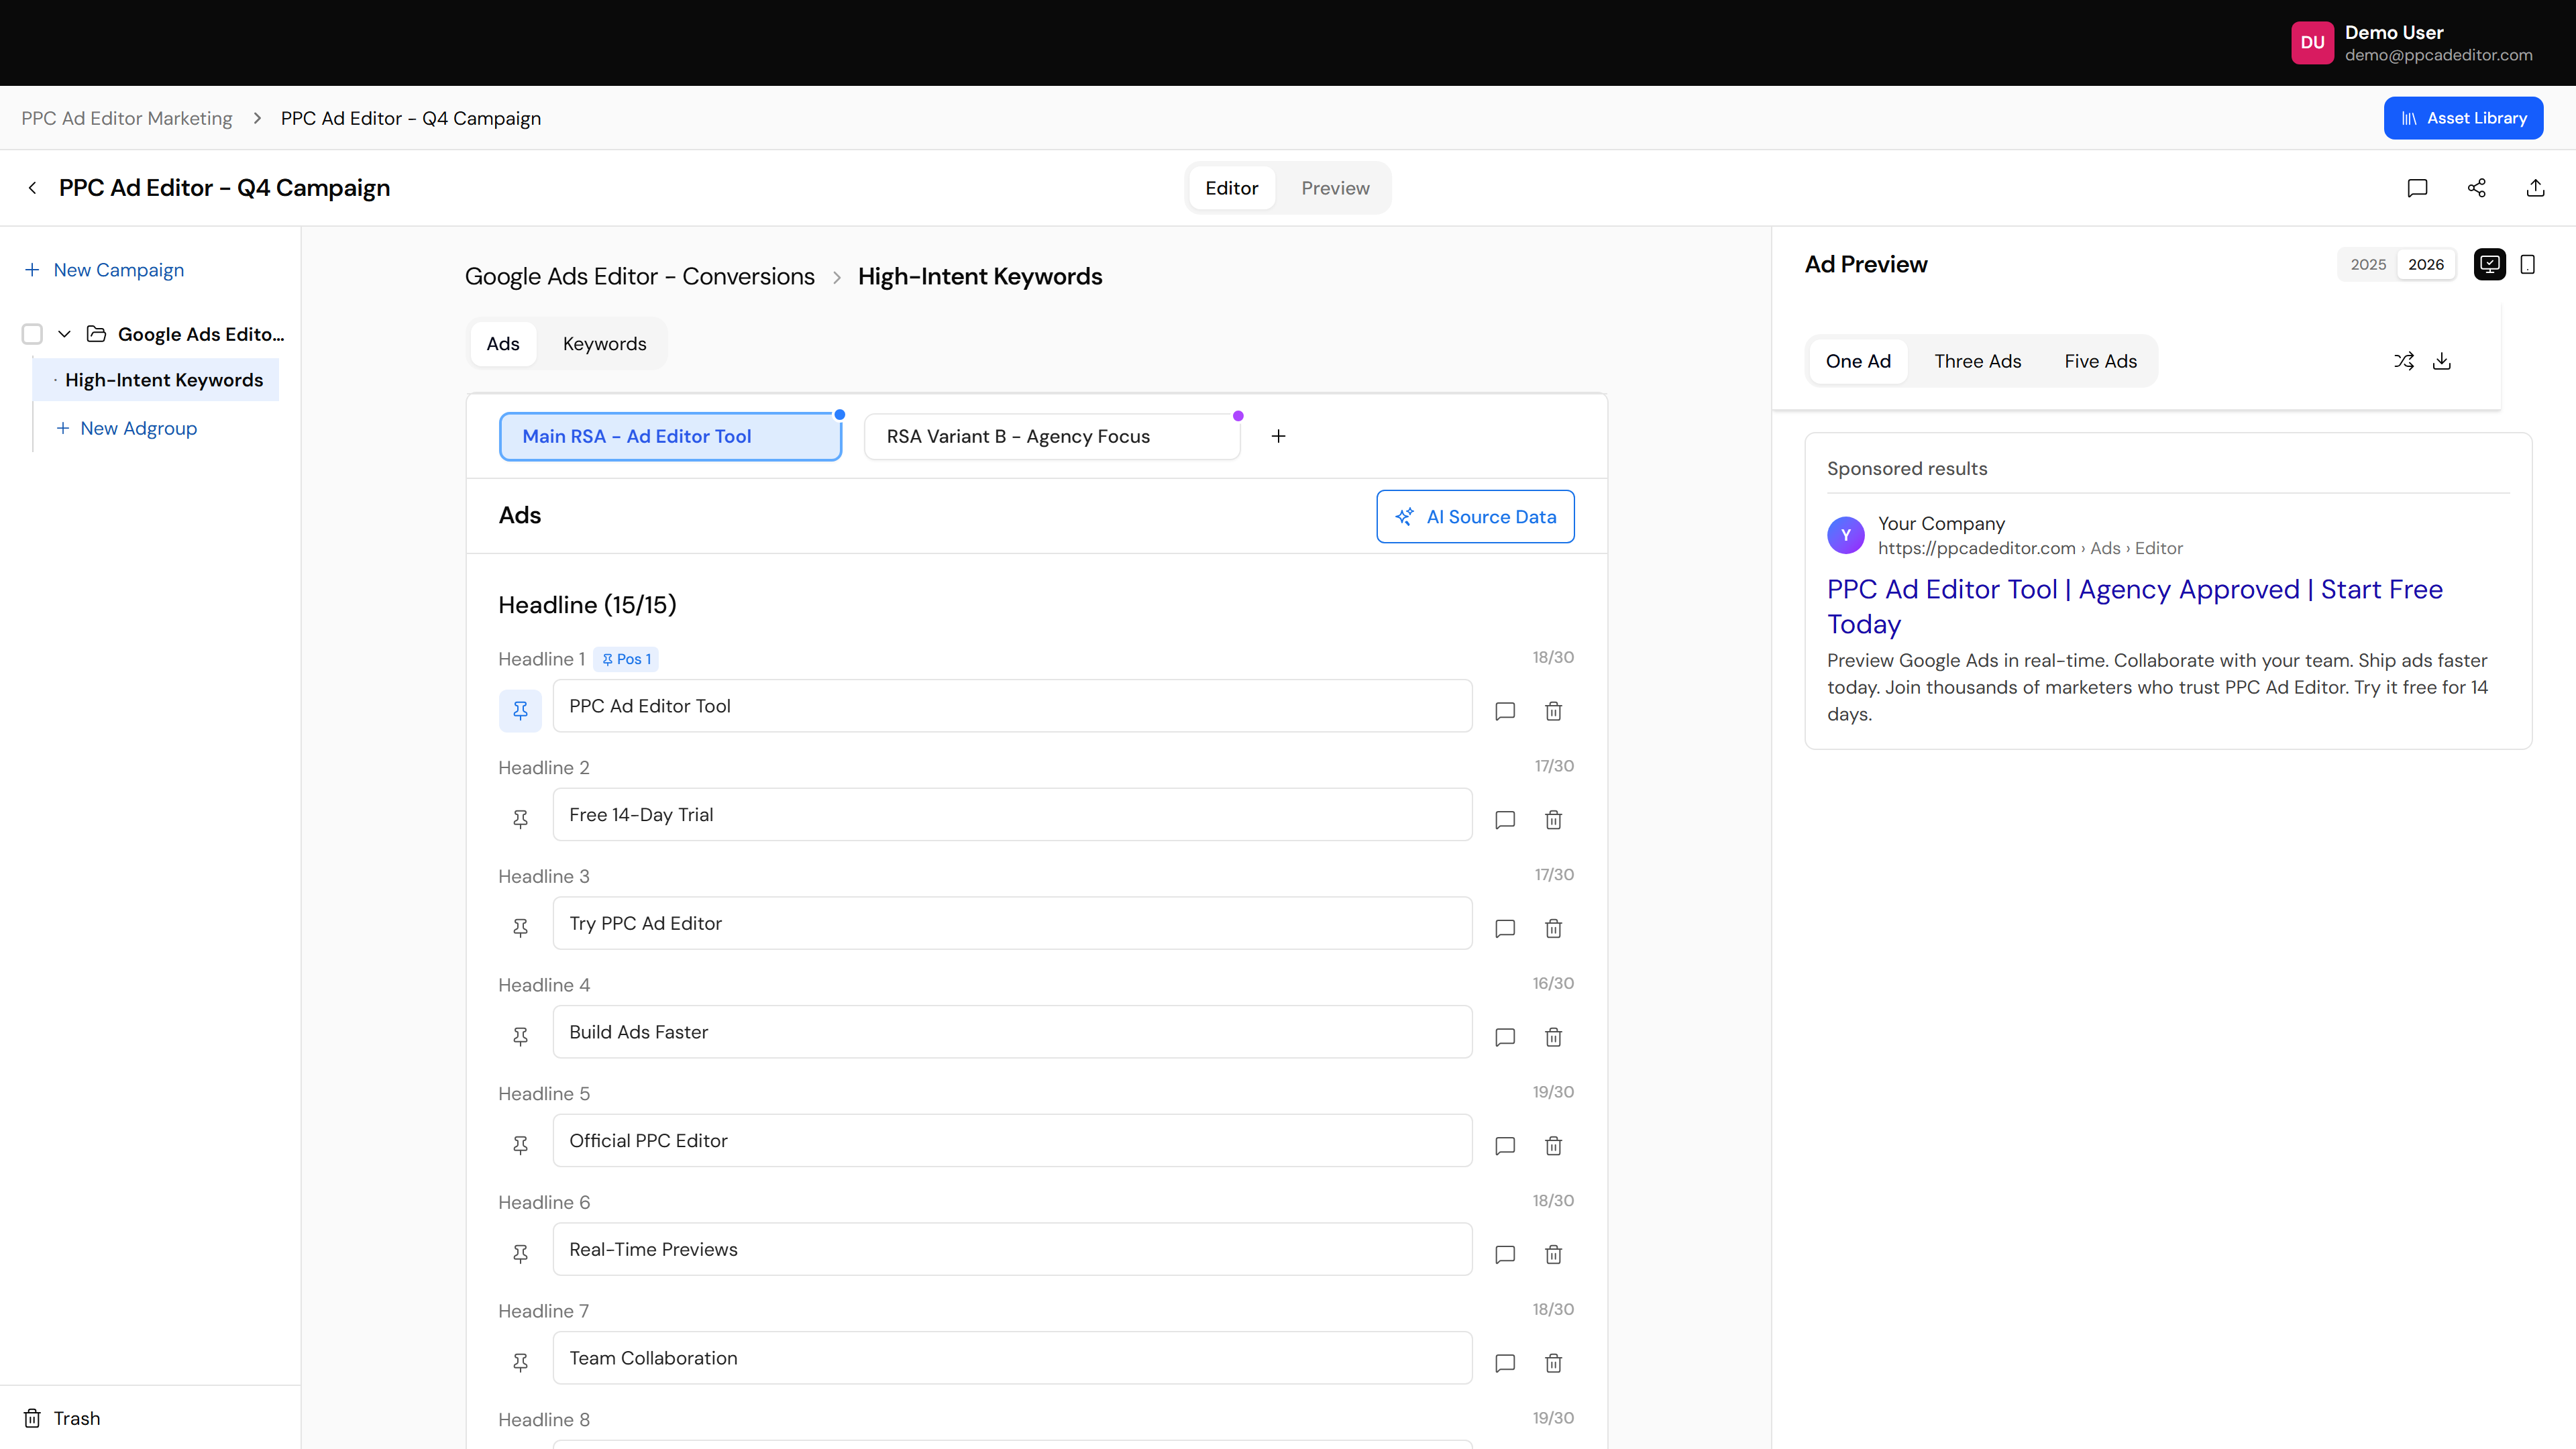Delete Headline 1 PPC Ad Editor Tool
Screen dimensions: 2576x1449
click(1553, 711)
